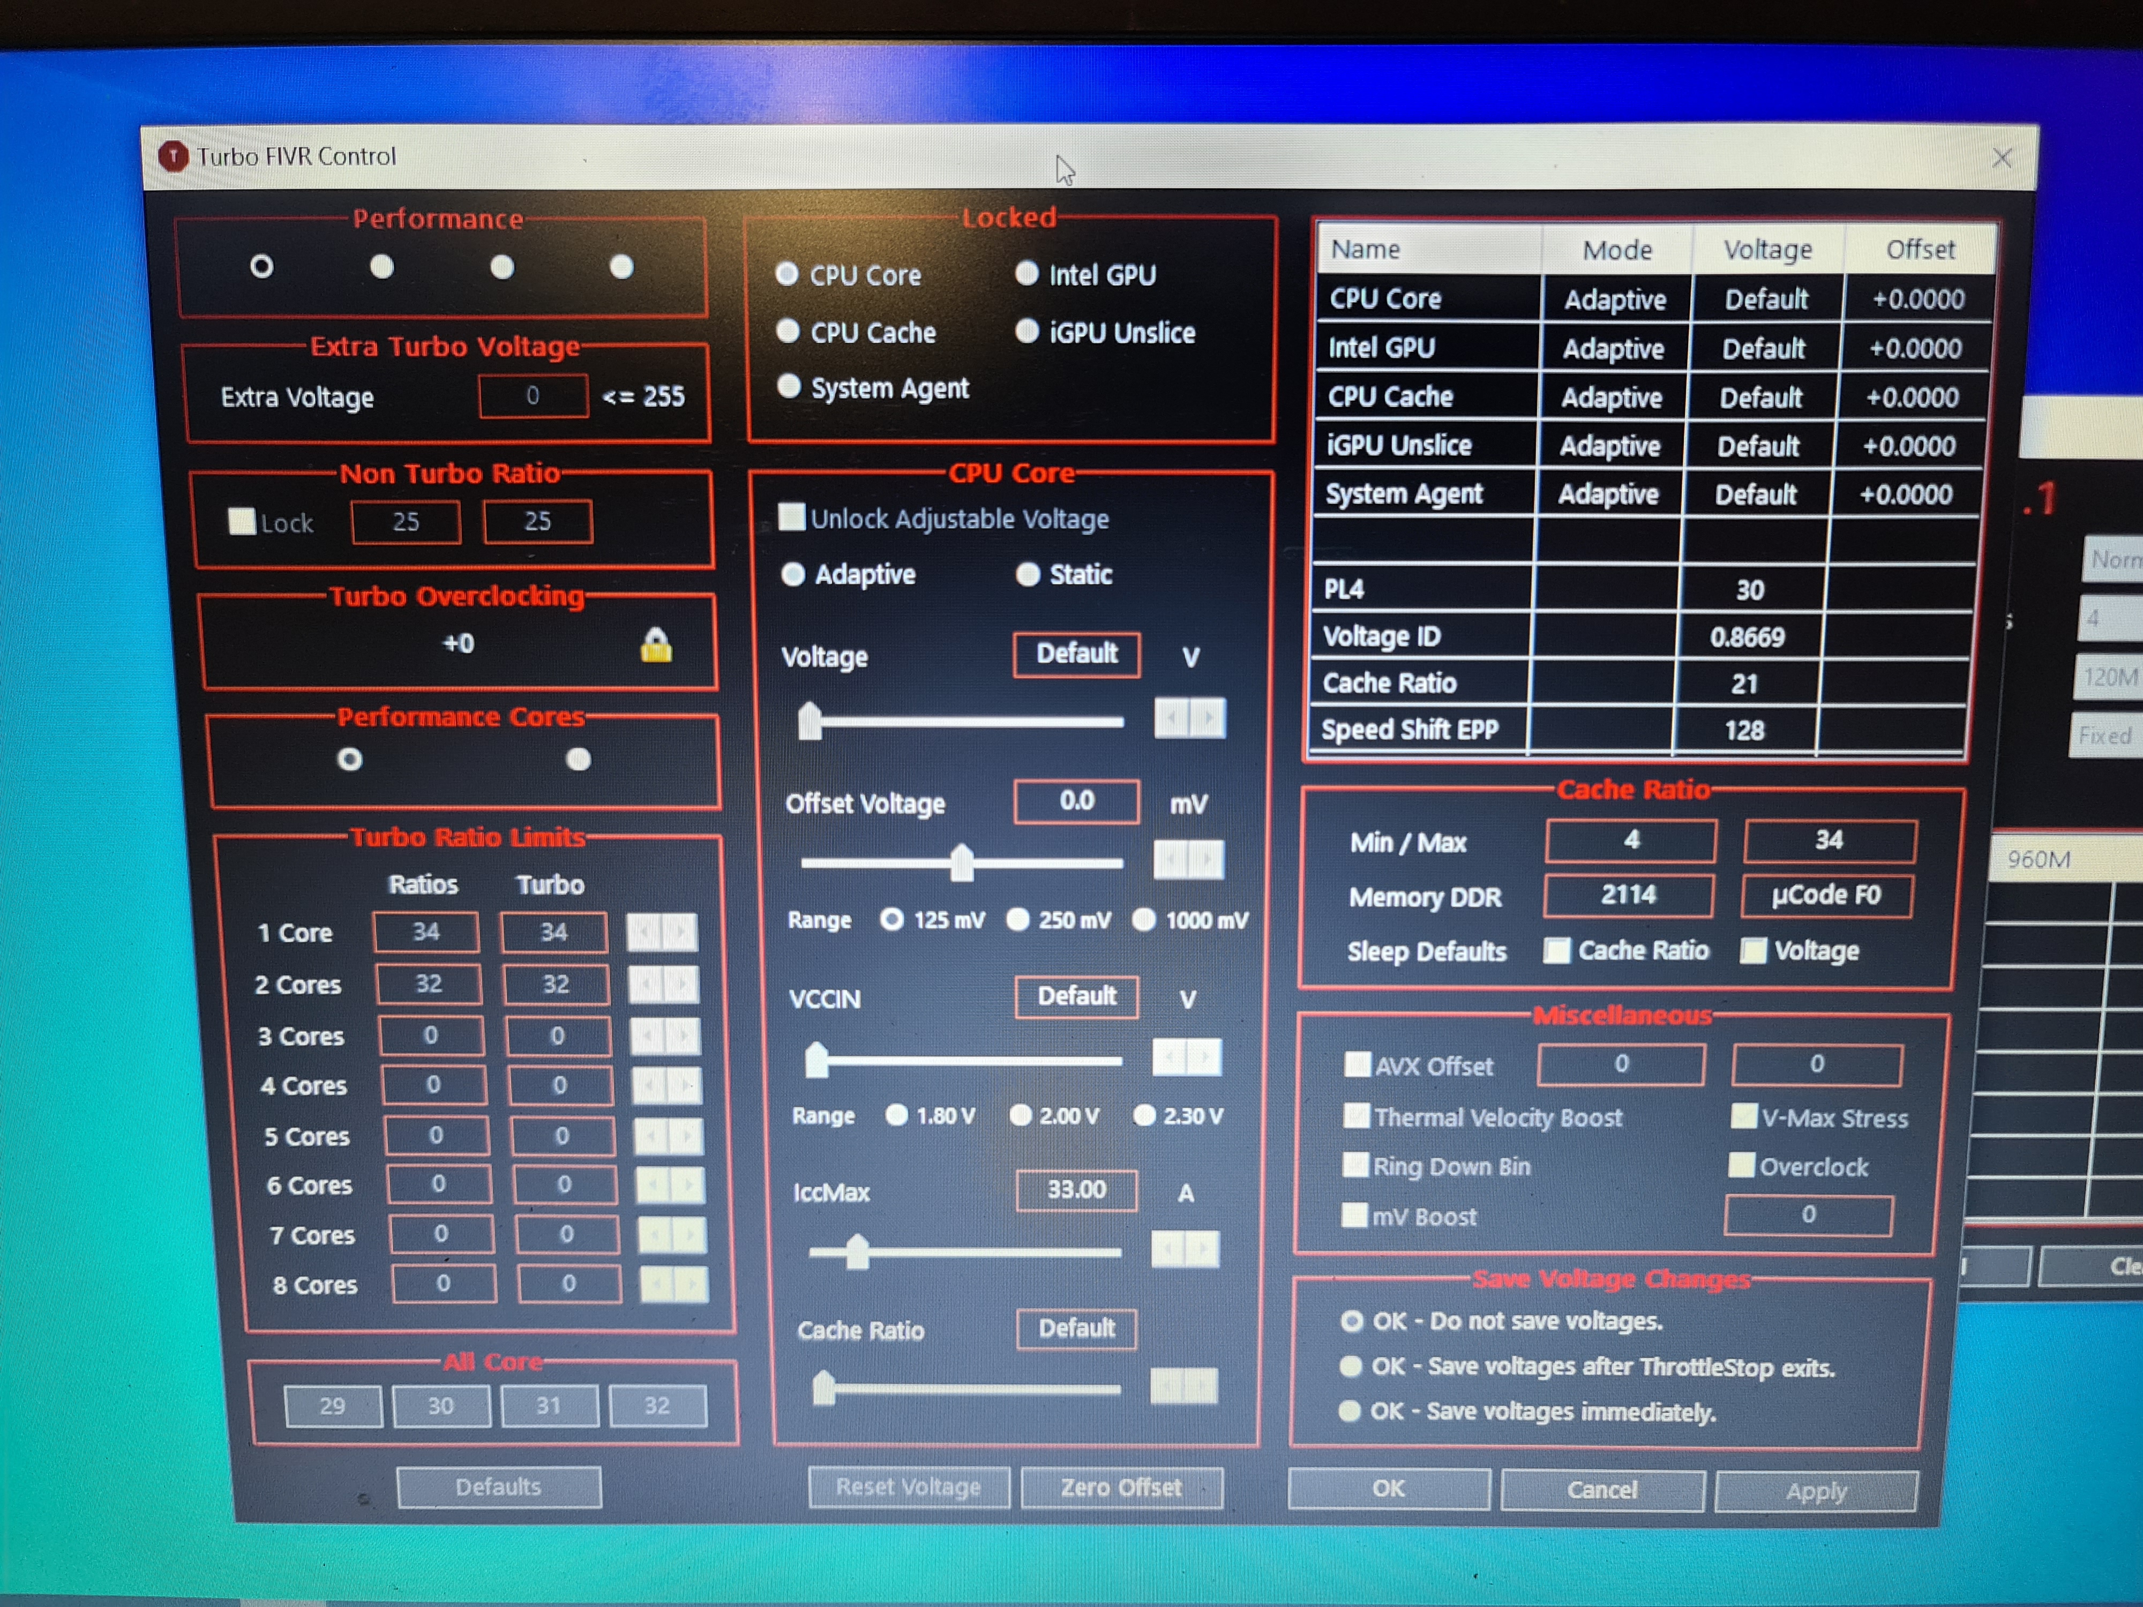Click the OK button
Image resolution: width=2143 pixels, height=1607 pixels.
1388,1489
